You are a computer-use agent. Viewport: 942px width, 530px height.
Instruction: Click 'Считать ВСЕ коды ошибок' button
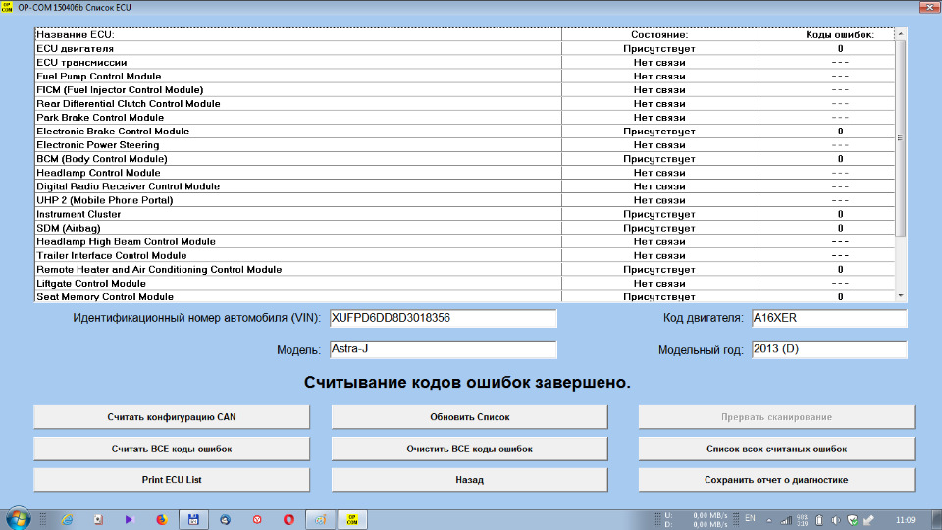(172, 449)
